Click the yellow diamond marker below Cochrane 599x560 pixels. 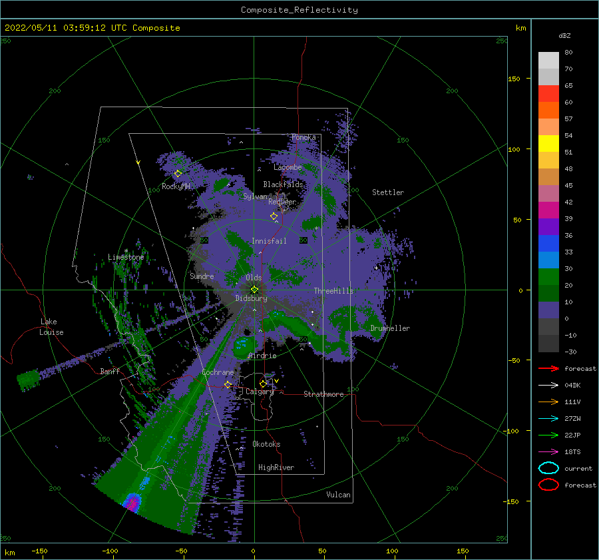tap(228, 384)
